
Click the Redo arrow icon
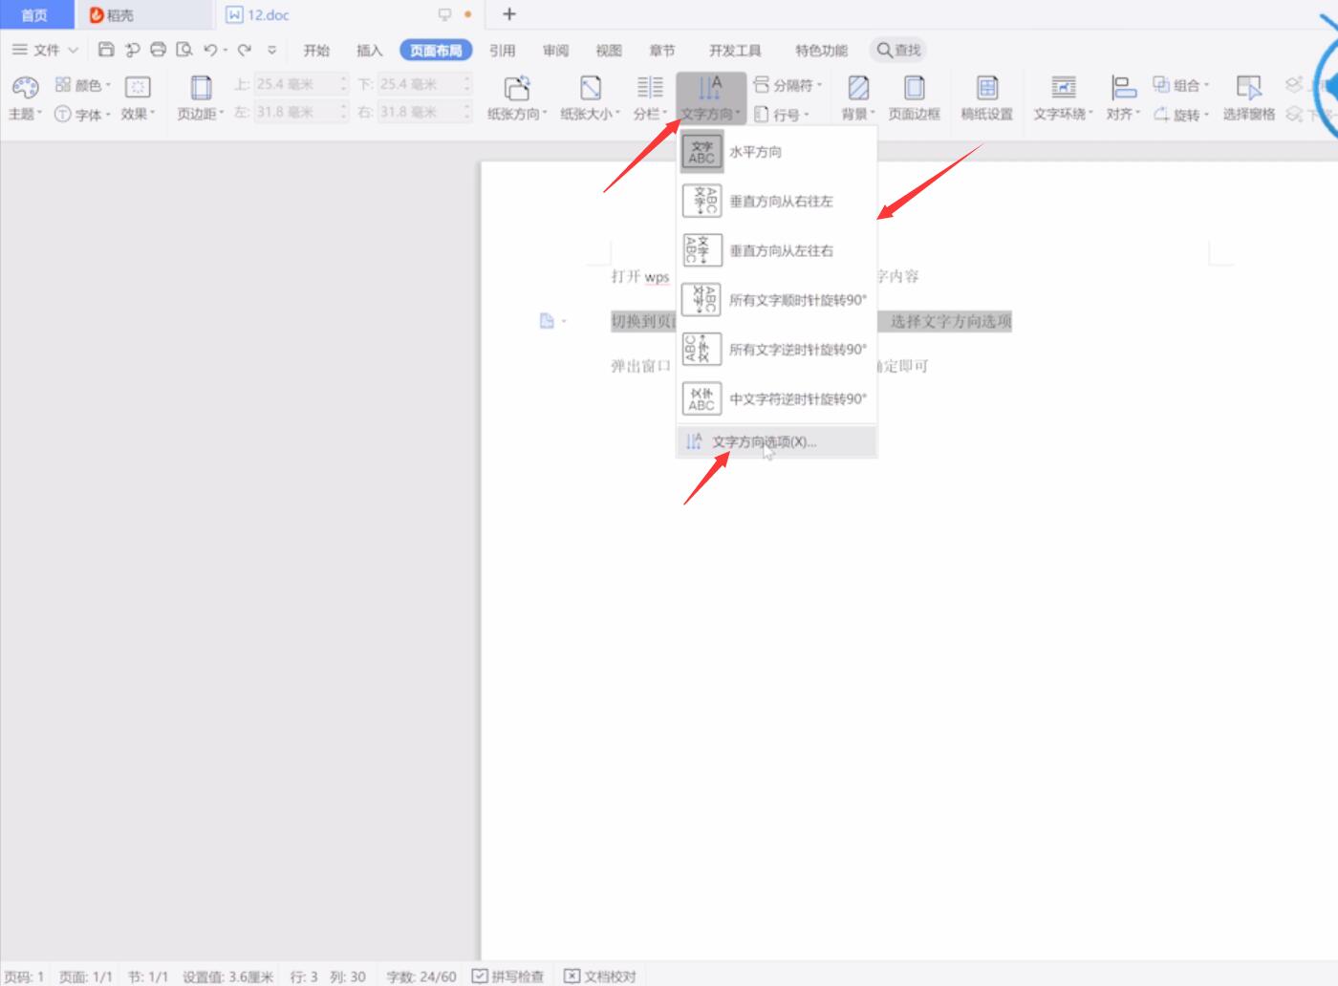[x=245, y=50]
